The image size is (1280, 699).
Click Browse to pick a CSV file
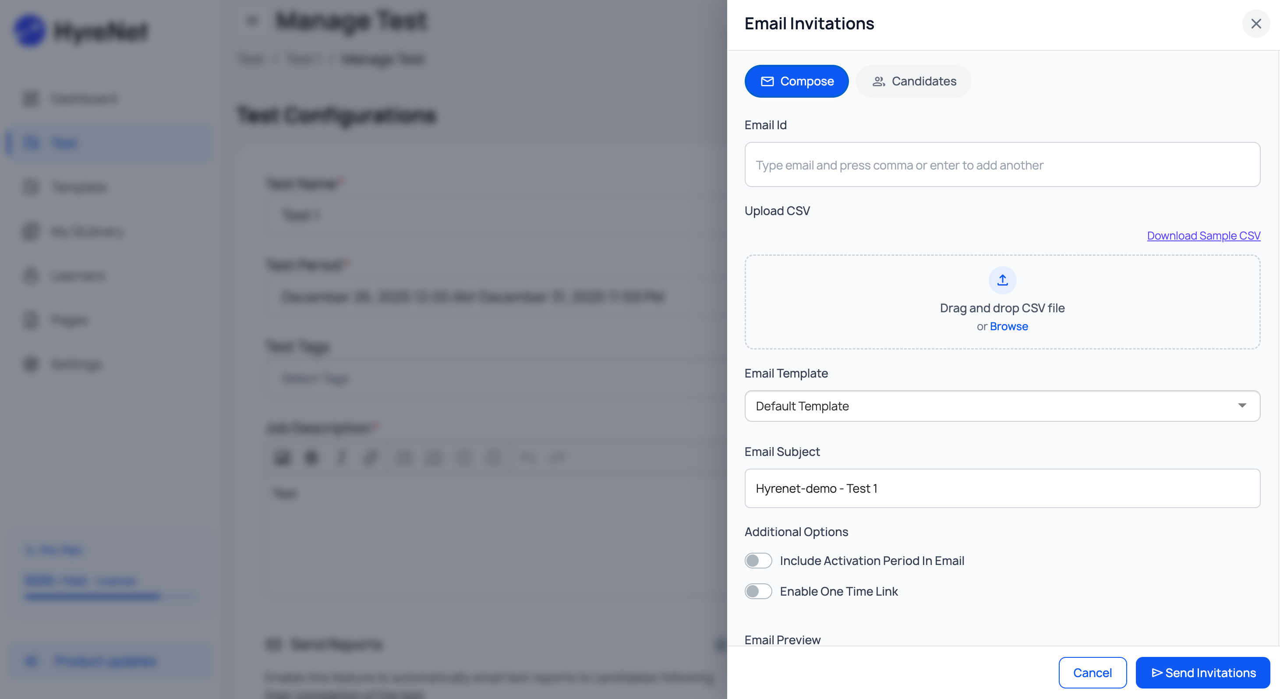tap(1009, 326)
